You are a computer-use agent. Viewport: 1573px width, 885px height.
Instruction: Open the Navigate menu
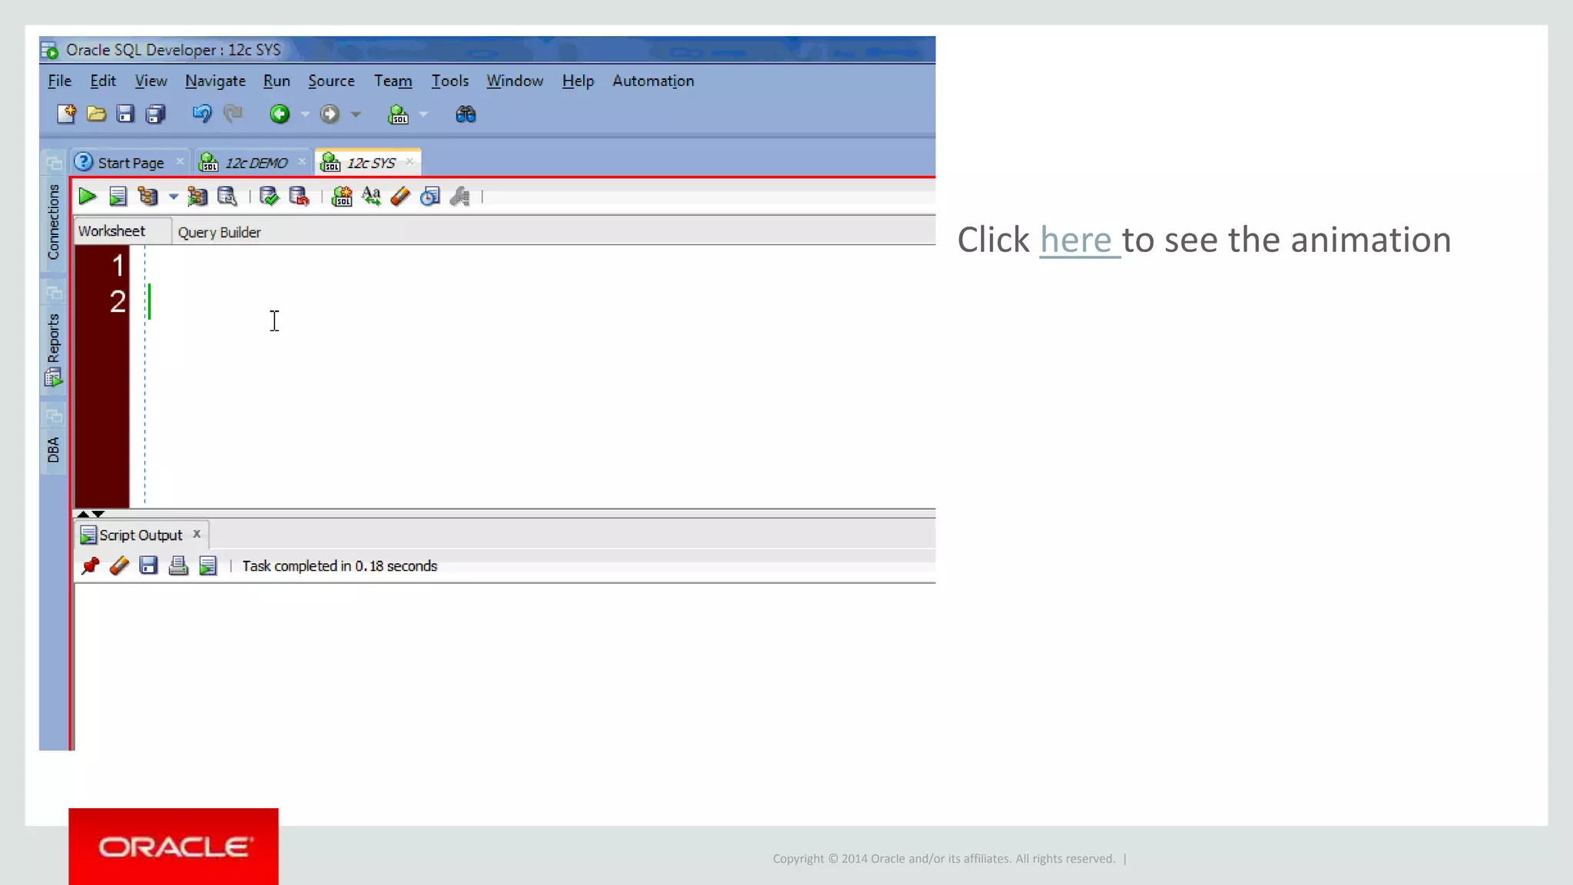(x=215, y=81)
